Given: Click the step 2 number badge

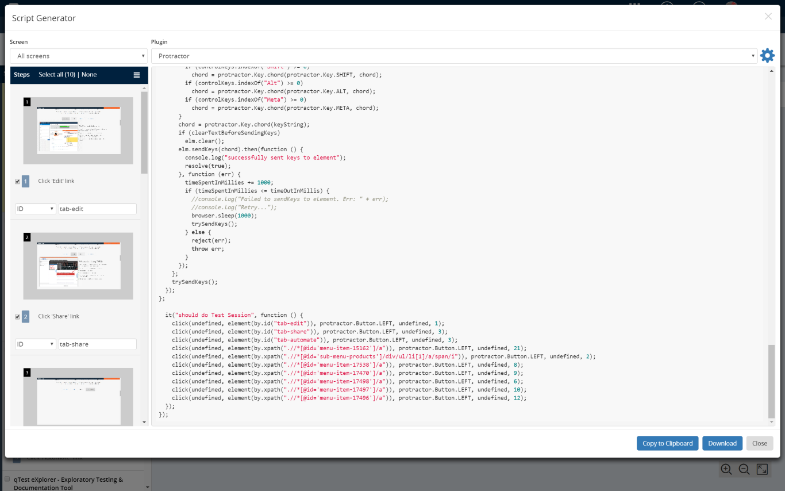Looking at the screenshot, I should (x=25, y=317).
